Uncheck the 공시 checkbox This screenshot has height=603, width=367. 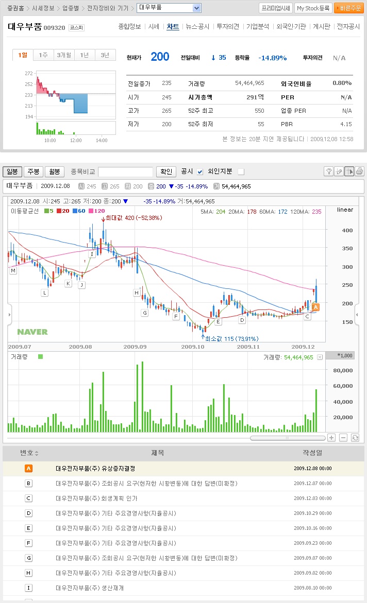click(200, 171)
